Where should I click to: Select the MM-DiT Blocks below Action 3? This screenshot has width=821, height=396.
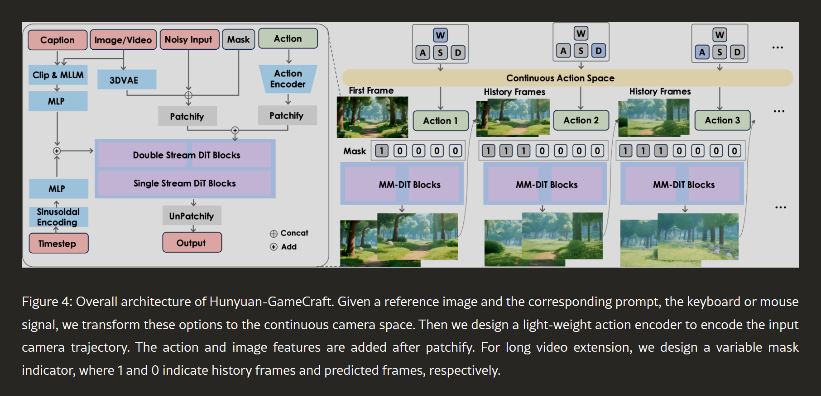(682, 184)
